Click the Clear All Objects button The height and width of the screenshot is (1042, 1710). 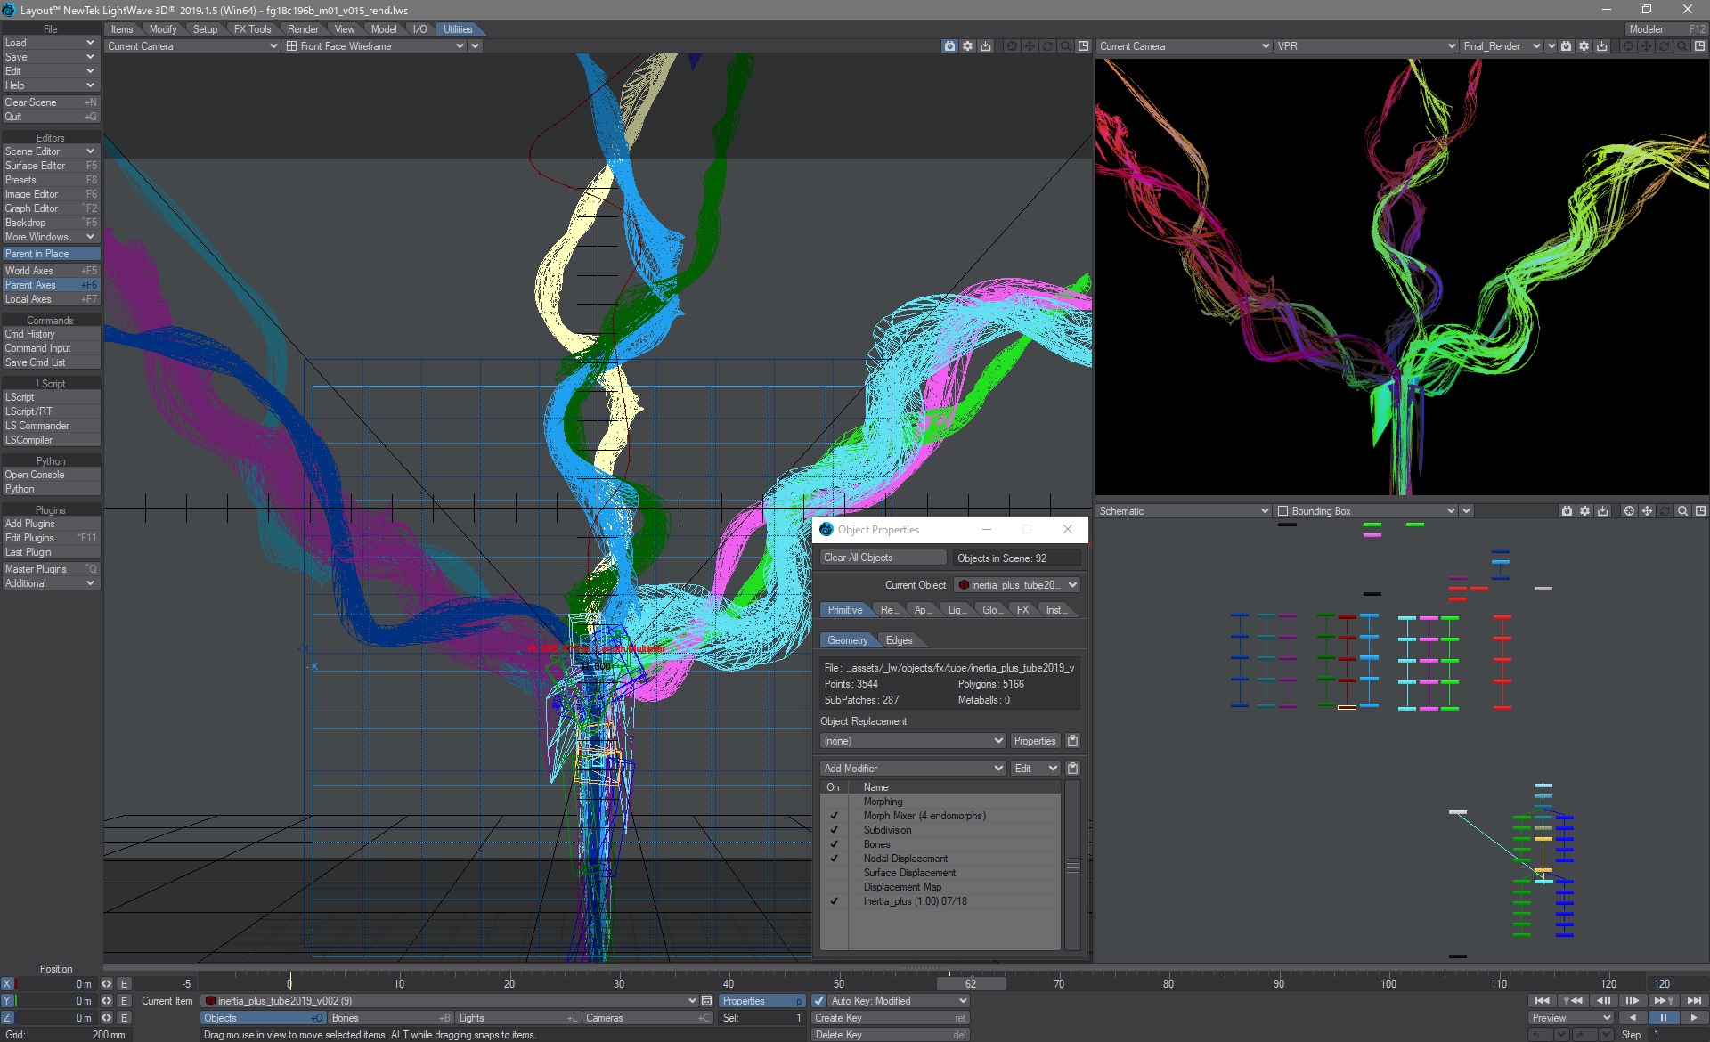[x=858, y=557]
